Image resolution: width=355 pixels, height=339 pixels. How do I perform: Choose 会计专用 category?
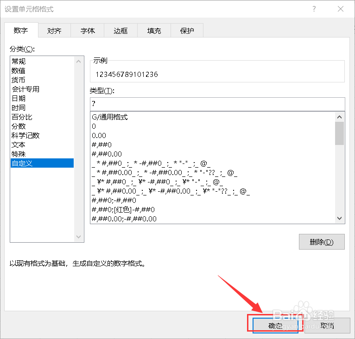pyautogui.click(x=42, y=89)
